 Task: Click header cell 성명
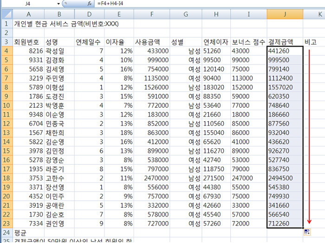click(59, 42)
